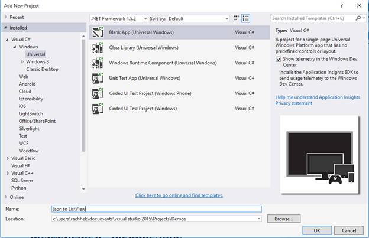Select Windows Runtime Component (Universal Windows) text

point(163,63)
